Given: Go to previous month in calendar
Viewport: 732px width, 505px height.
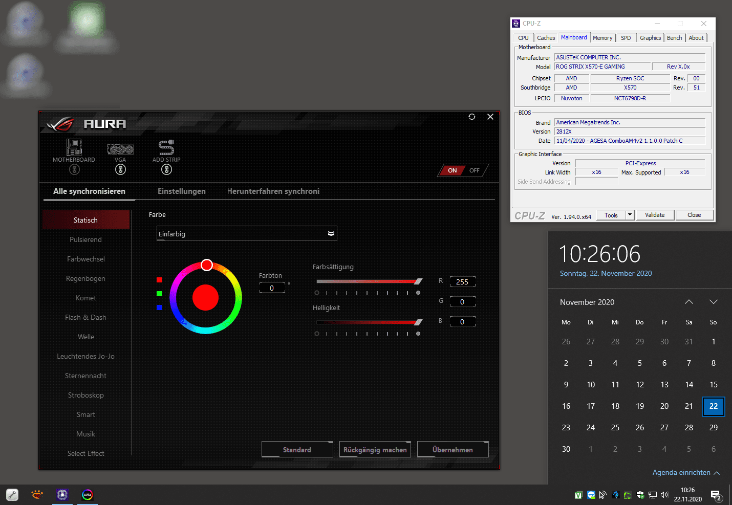Looking at the screenshot, I should [x=689, y=302].
